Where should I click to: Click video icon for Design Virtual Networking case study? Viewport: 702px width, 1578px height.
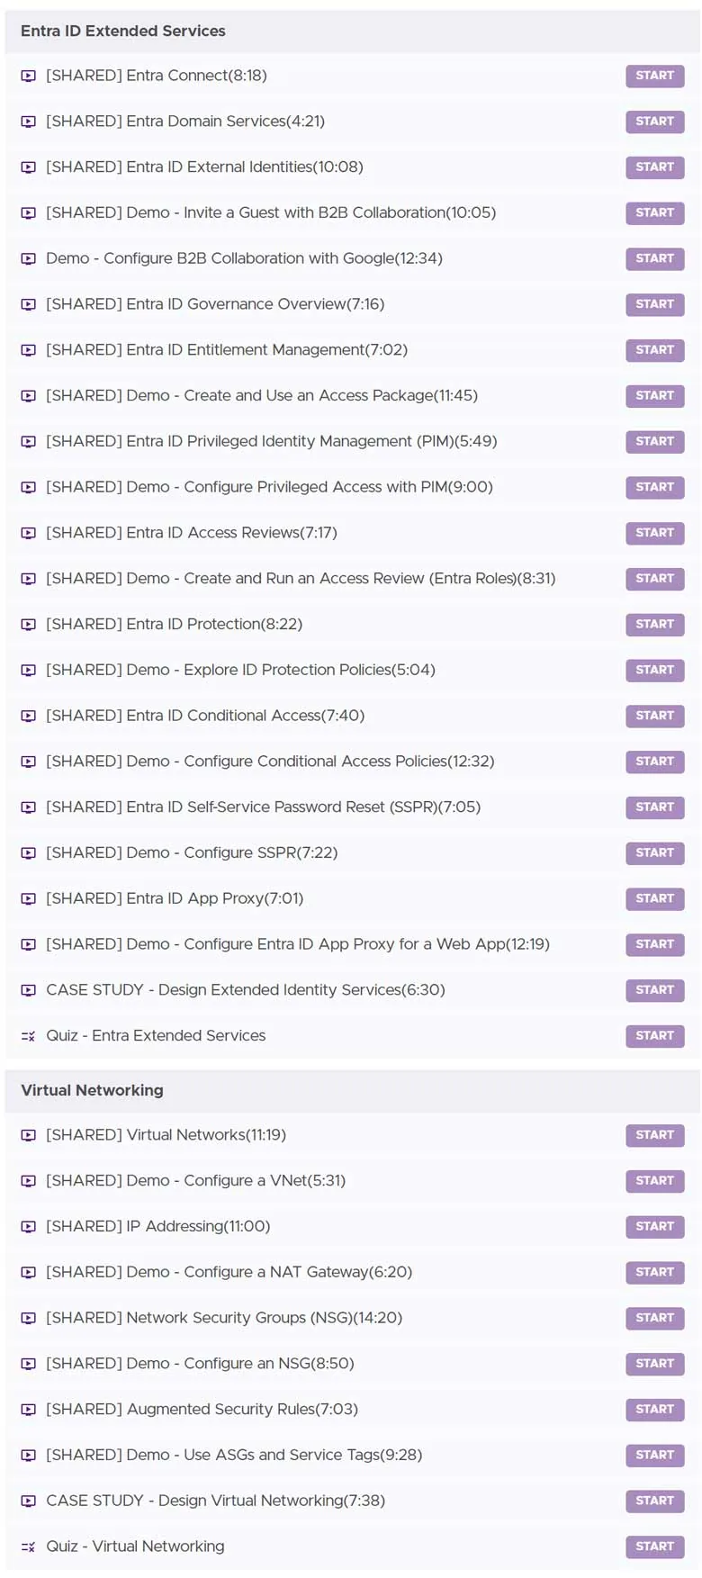click(x=29, y=1501)
